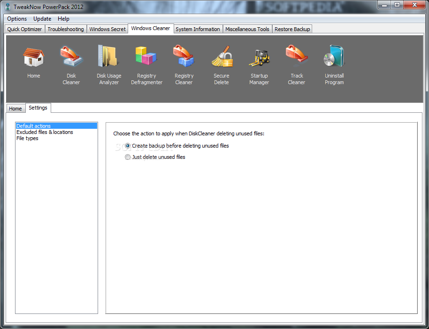The height and width of the screenshot is (329, 429).
Task: Switch to the Quick Optimizer tab
Action: (x=24, y=29)
